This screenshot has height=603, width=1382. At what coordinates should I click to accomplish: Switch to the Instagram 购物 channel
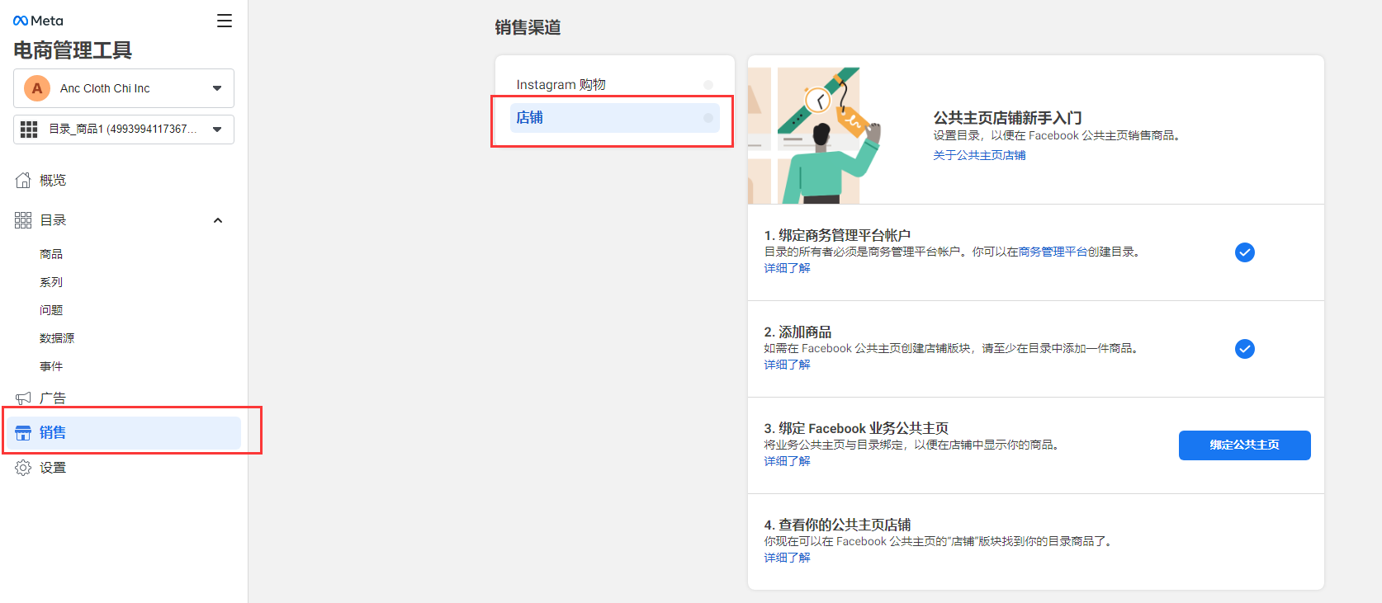(x=615, y=85)
